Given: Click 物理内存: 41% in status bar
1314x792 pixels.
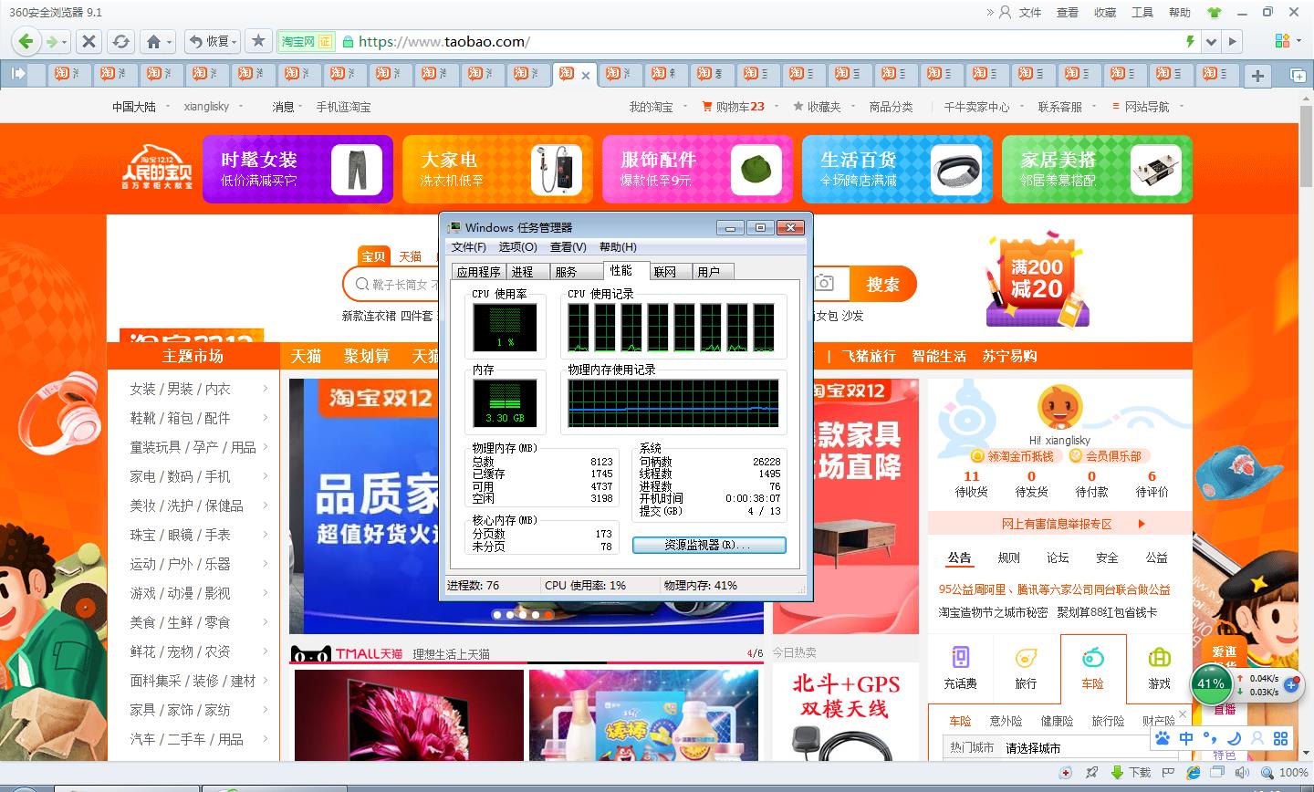Looking at the screenshot, I should point(700,586).
